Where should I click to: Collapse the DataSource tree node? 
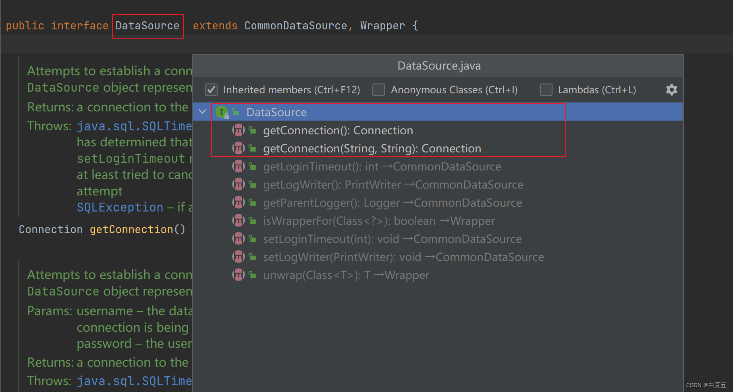pyautogui.click(x=203, y=112)
